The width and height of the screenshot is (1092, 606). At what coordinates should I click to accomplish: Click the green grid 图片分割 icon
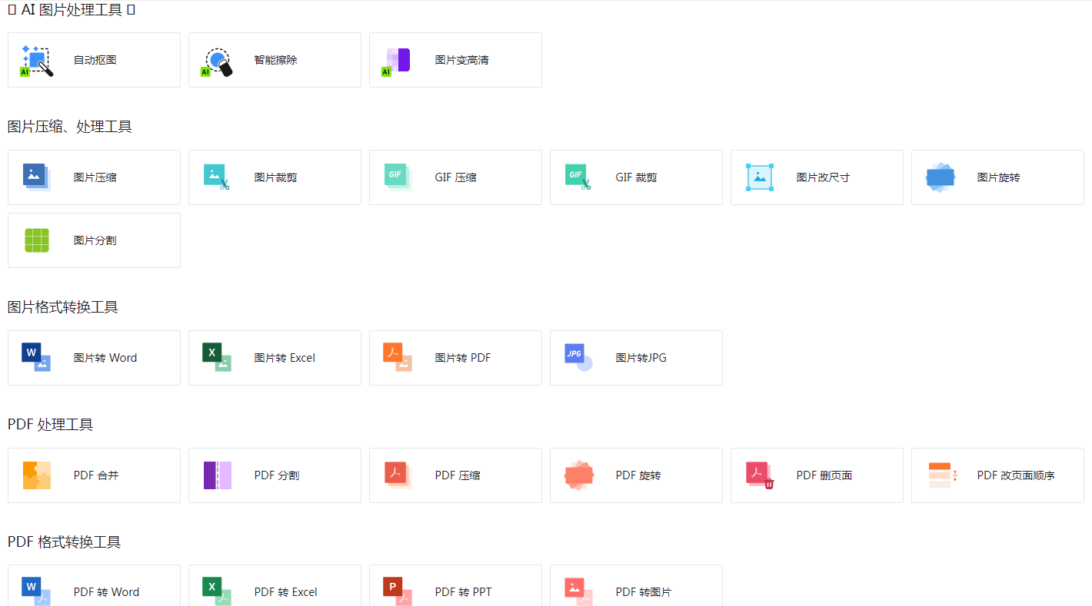click(x=36, y=240)
